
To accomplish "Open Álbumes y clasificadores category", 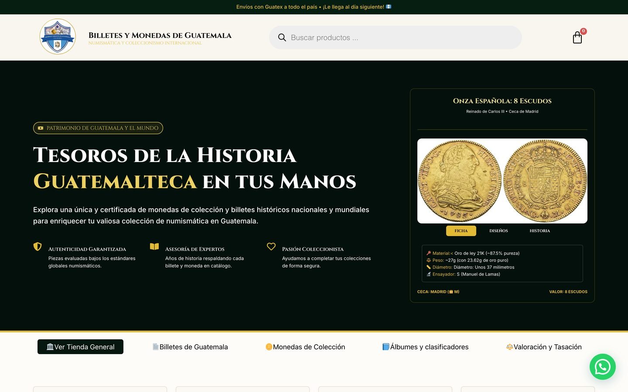I will pos(426,347).
